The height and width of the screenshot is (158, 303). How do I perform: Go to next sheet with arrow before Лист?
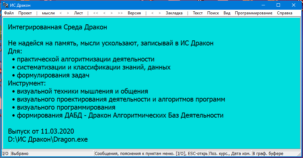68,13
